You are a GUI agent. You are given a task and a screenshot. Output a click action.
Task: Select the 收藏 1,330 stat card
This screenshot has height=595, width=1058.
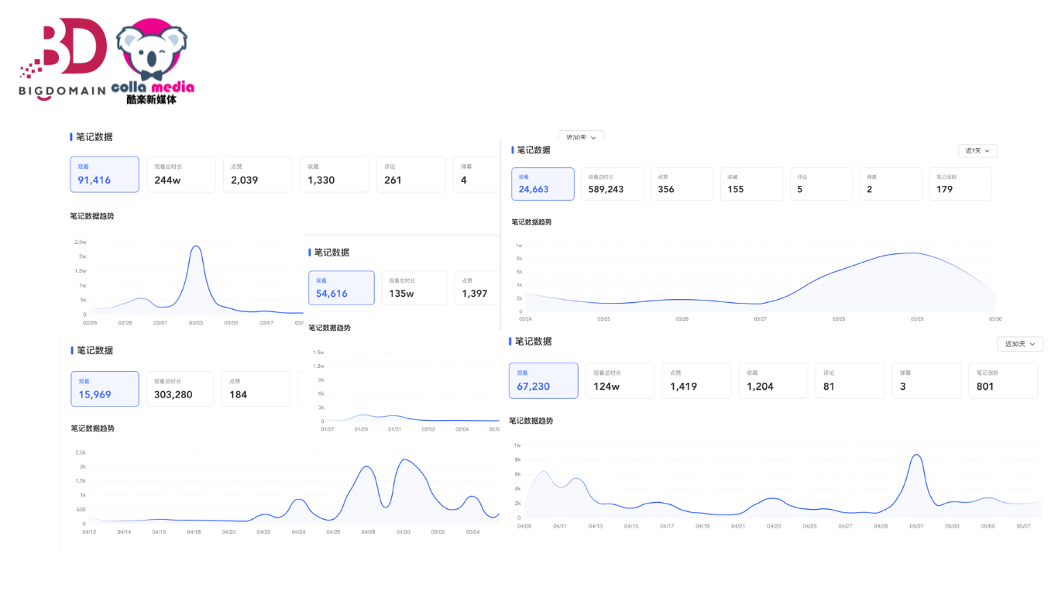(334, 174)
